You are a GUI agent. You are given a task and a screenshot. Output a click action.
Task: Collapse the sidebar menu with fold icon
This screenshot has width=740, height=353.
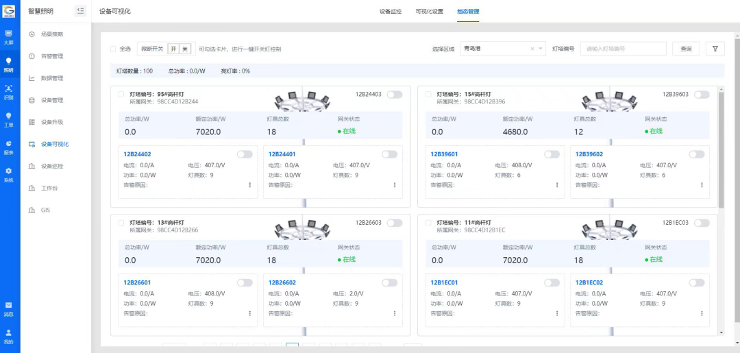(x=80, y=11)
